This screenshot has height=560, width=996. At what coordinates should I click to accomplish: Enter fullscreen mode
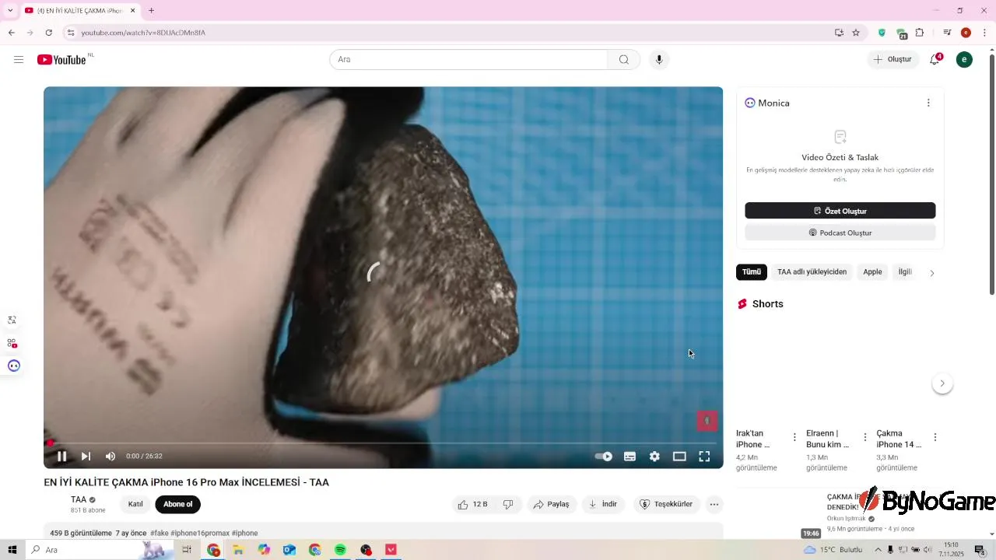pos(704,457)
